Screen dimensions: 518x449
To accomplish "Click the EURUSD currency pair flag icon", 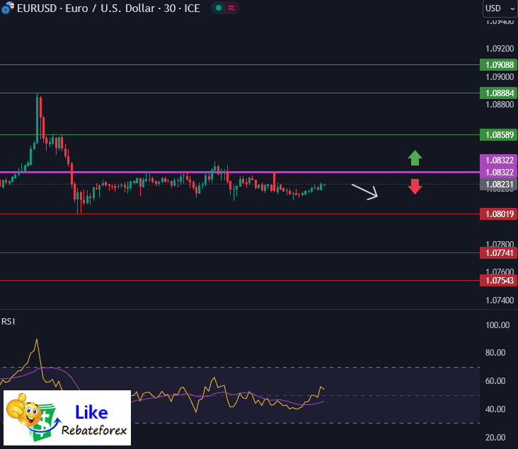I will (x=8, y=8).
